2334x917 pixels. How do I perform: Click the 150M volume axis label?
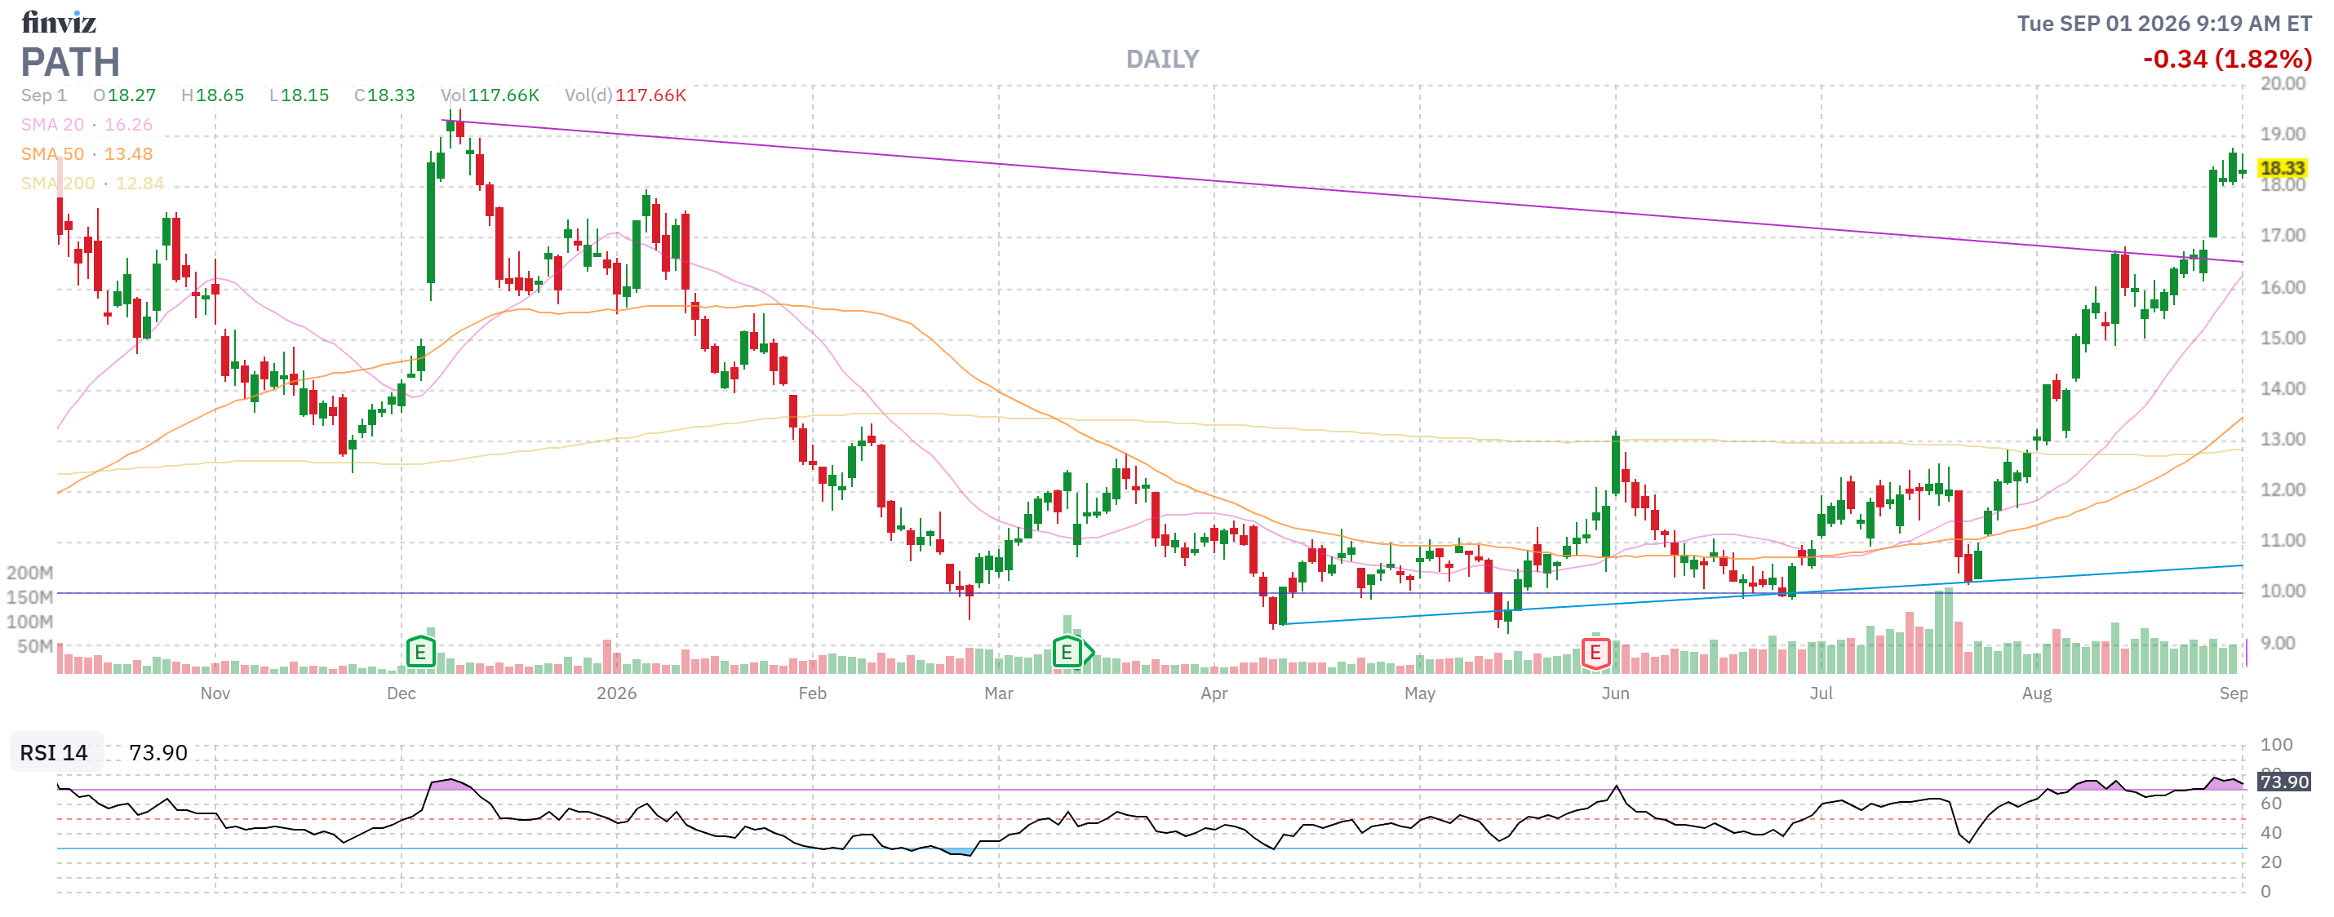click(x=30, y=597)
